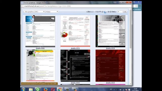This screenshot has height=91, width=162.
Task: Go to '« Back' page link
Action: tap(89, 12)
